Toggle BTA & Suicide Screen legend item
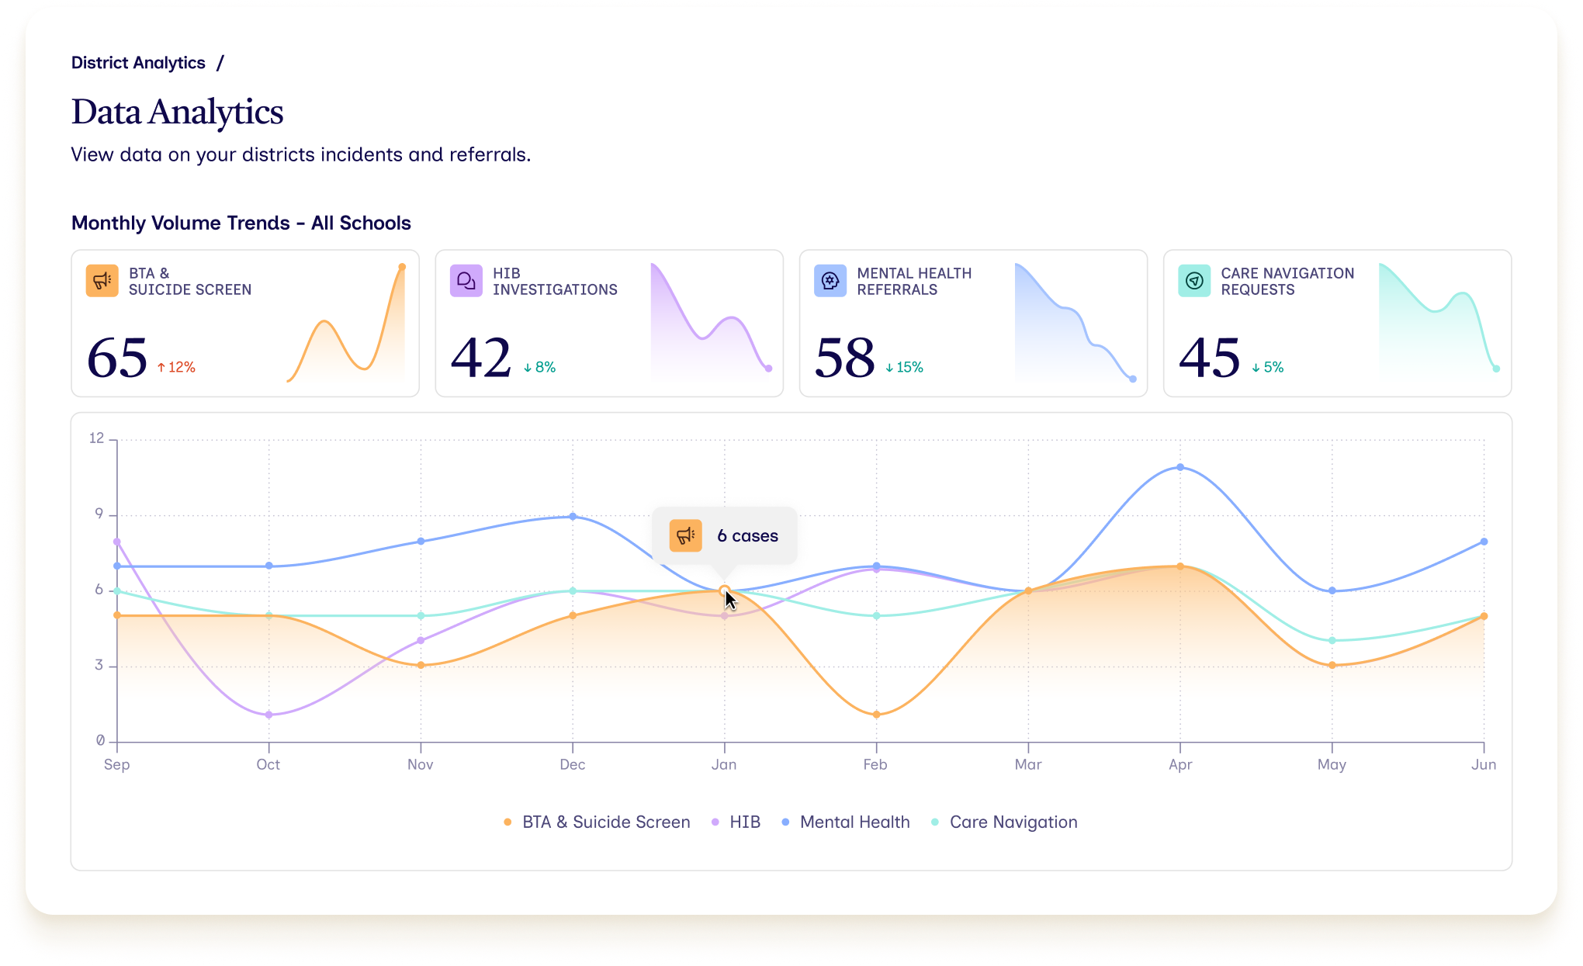 tap(597, 822)
